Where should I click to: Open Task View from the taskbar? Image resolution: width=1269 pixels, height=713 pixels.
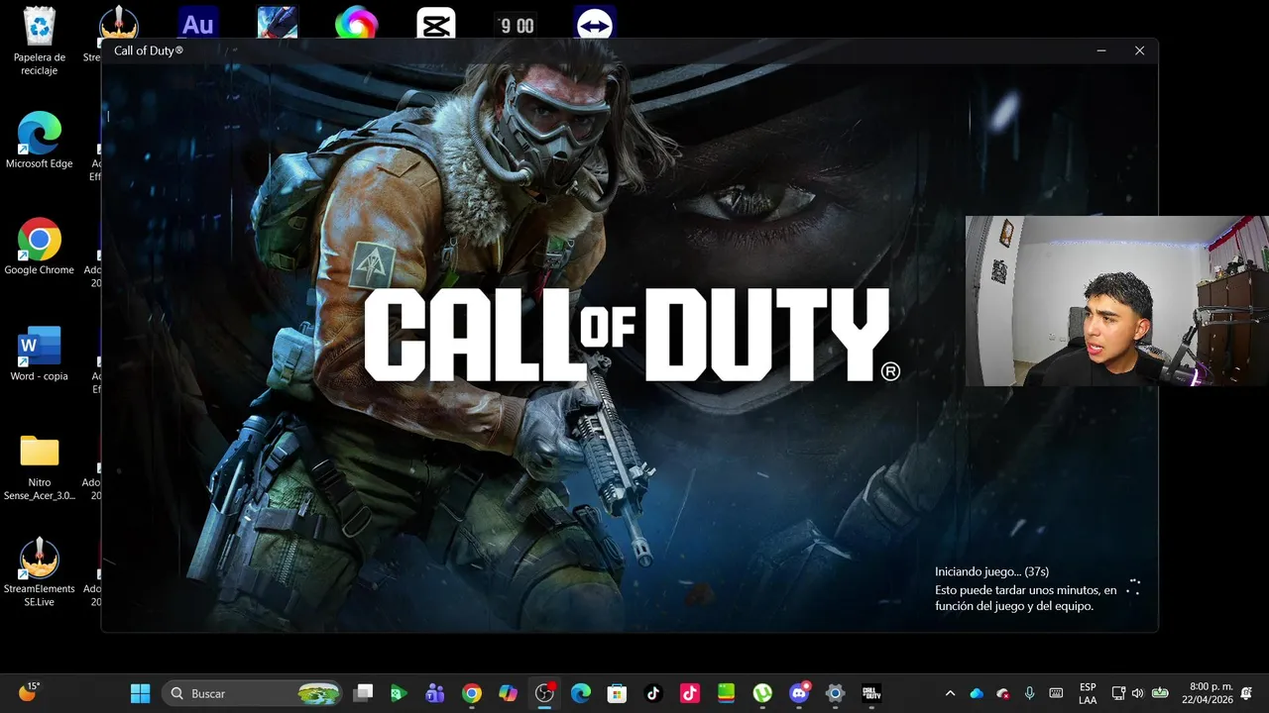point(364,693)
